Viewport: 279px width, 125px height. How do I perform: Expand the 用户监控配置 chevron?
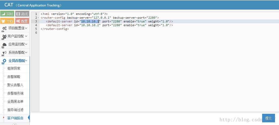point(26,36)
